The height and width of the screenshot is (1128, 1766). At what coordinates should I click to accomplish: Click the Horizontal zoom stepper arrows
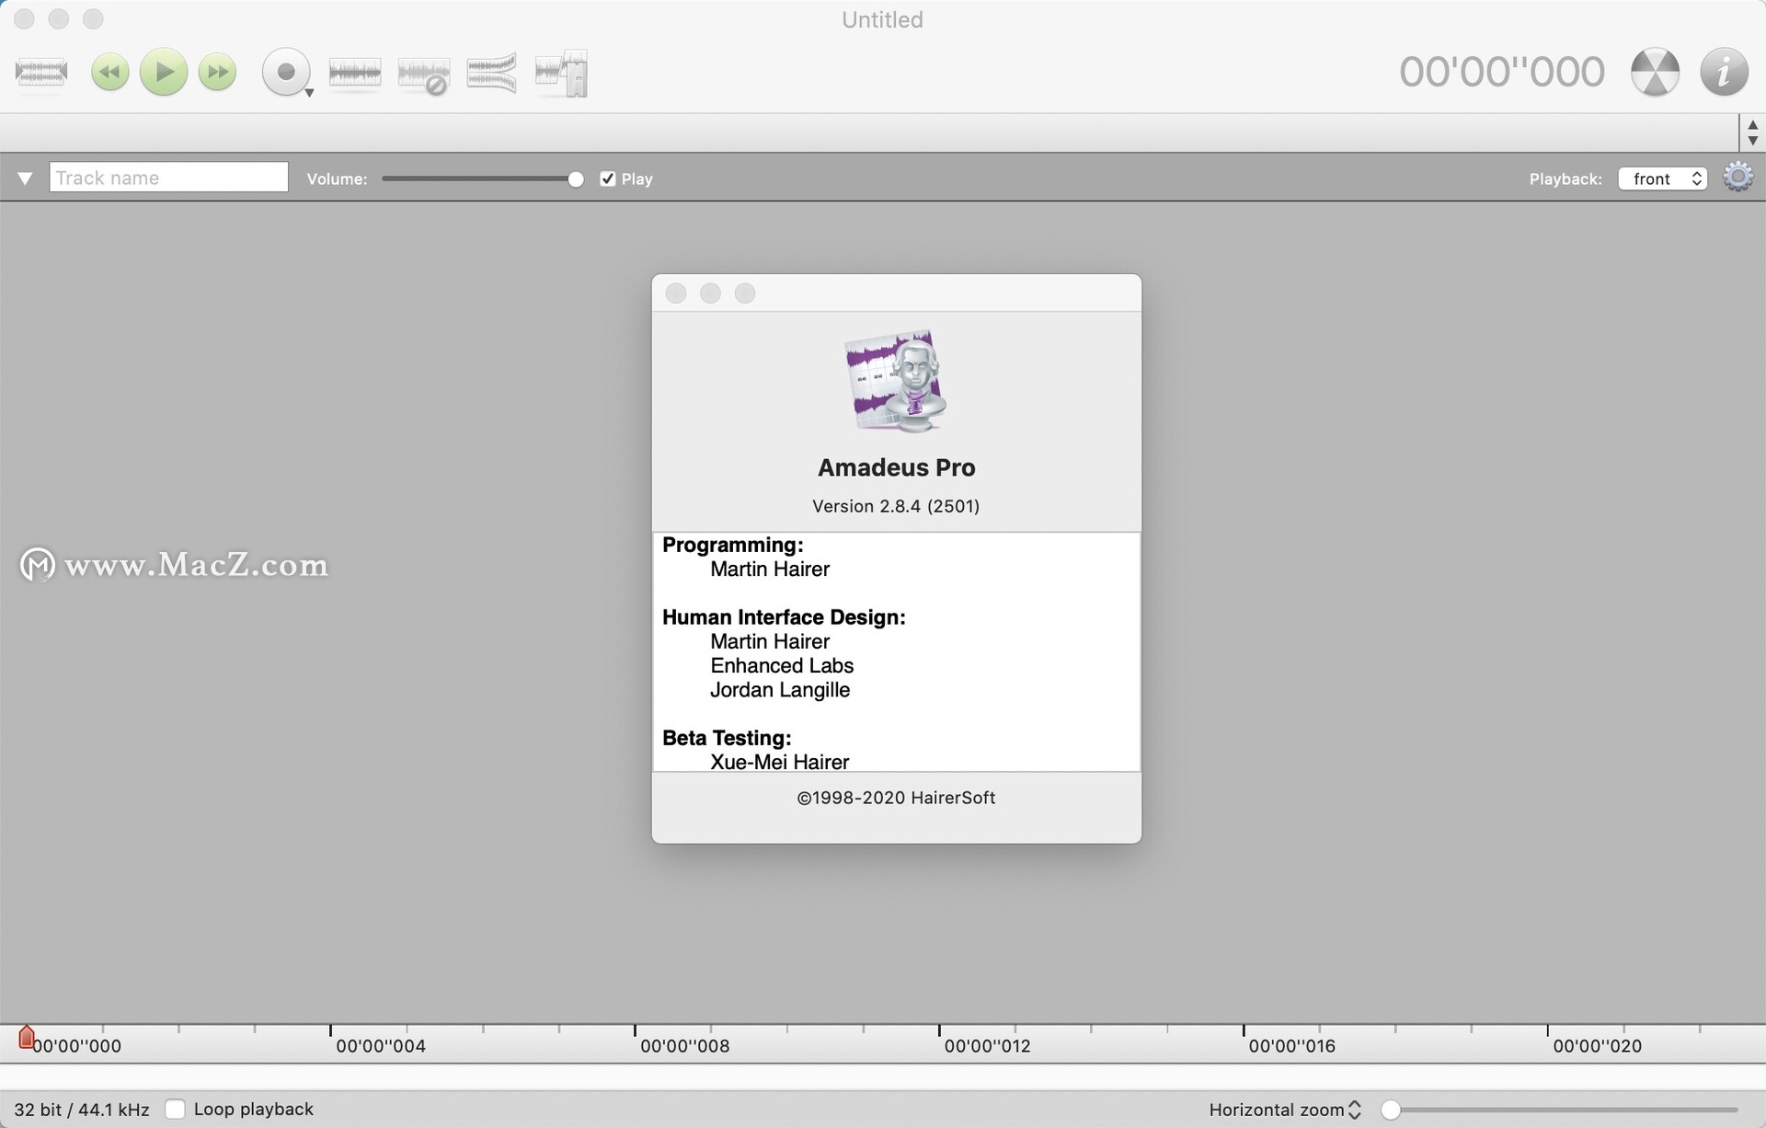1354,1110
